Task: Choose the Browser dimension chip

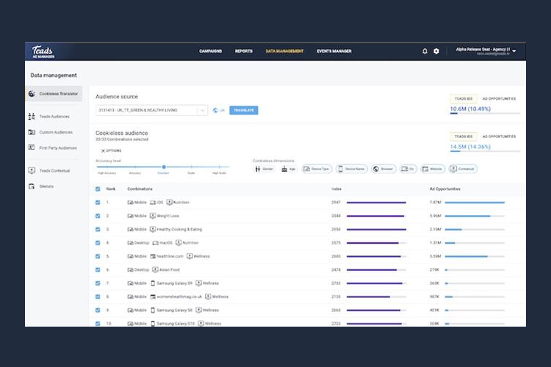Action: [x=383, y=169]
